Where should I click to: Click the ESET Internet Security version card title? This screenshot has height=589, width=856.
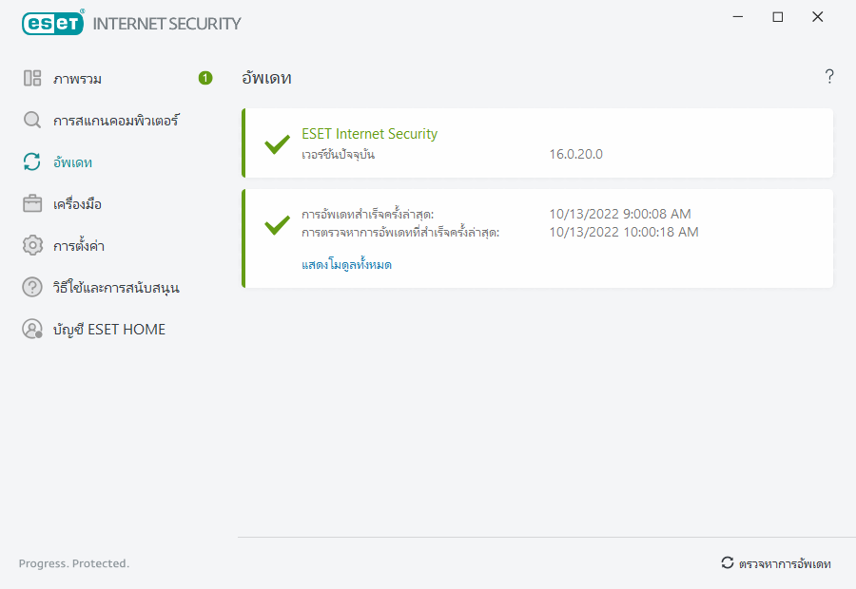point(369,134)
